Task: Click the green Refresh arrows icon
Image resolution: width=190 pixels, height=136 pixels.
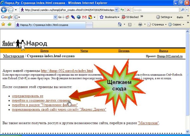Action: [x=122, y=10]
